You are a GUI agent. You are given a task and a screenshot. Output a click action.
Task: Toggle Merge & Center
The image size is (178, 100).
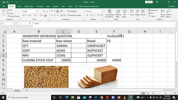pos(74,15)
